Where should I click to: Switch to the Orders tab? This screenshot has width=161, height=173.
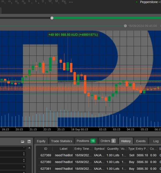pos(108,141)
